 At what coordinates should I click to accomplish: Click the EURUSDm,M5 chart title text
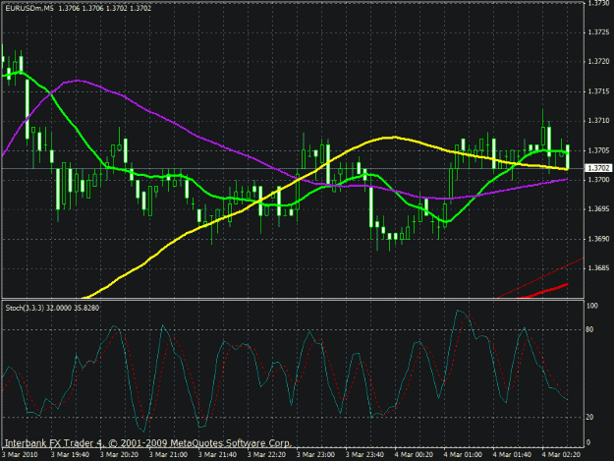29,8
